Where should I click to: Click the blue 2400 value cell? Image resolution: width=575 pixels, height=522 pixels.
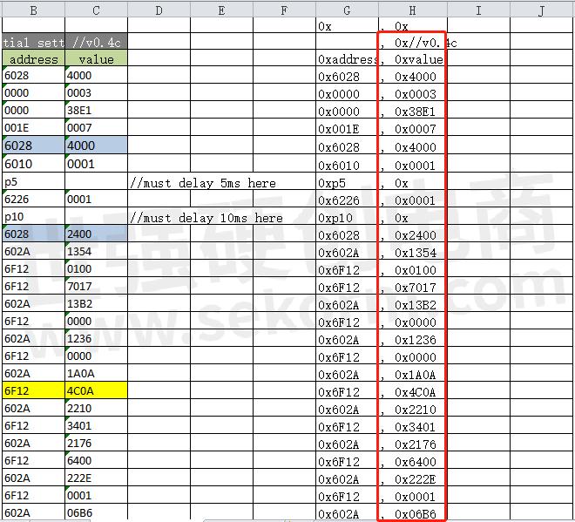96,234
